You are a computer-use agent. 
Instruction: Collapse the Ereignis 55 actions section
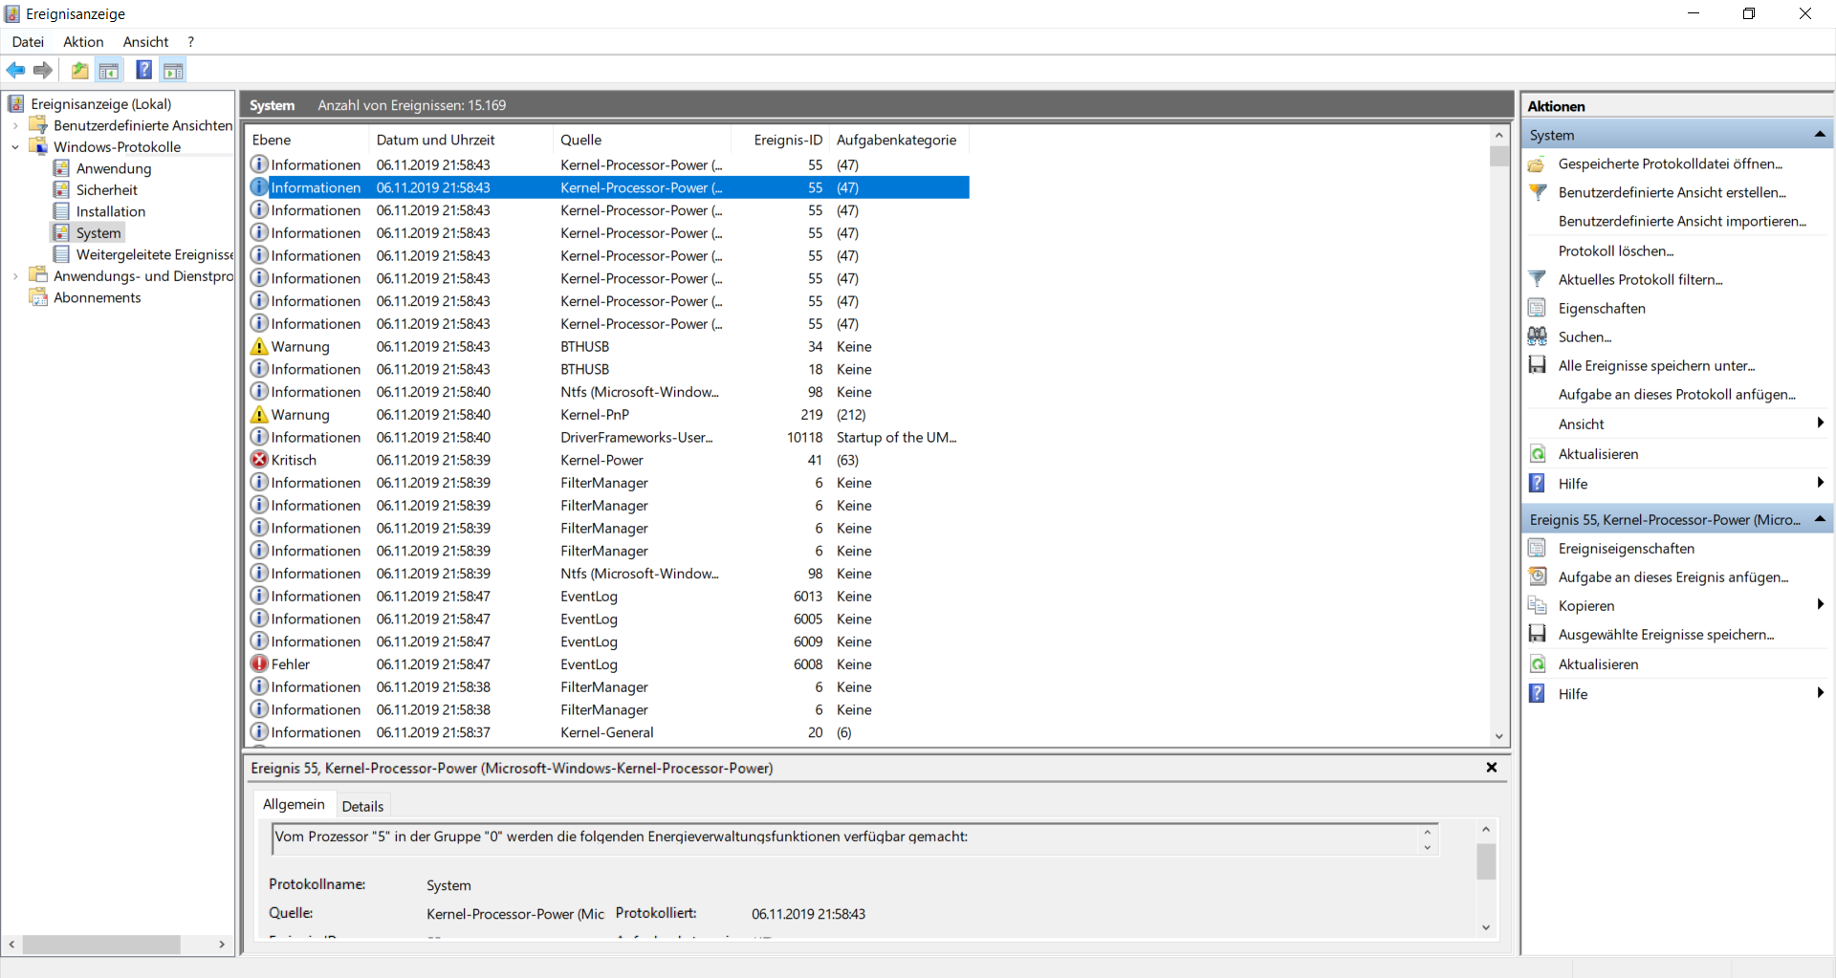pos(1820,520)
